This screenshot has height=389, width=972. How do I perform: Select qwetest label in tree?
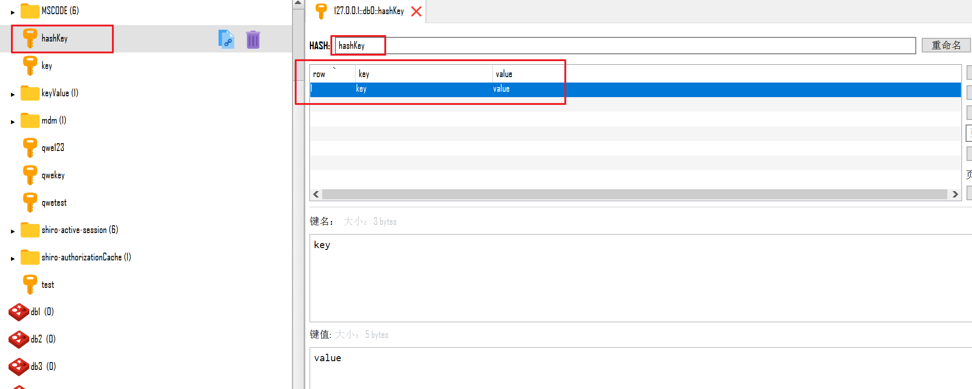pyautogui.click(x=54, y=202)
